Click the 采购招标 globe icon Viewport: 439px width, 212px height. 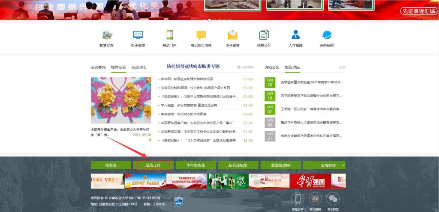pyautogui.click(x=327, y=35)
